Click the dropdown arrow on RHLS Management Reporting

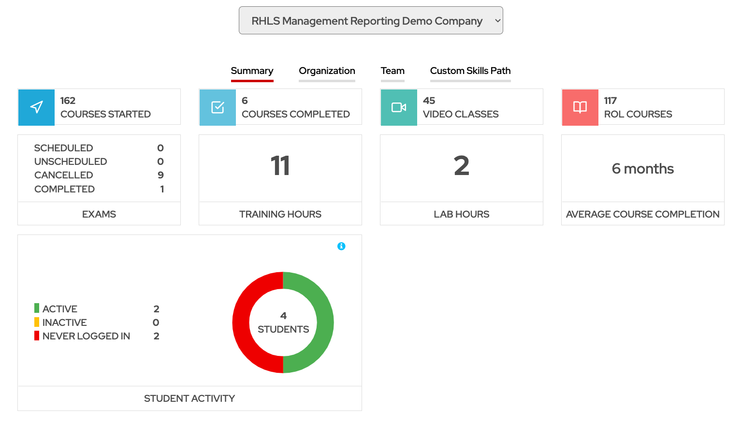(497, 20)
